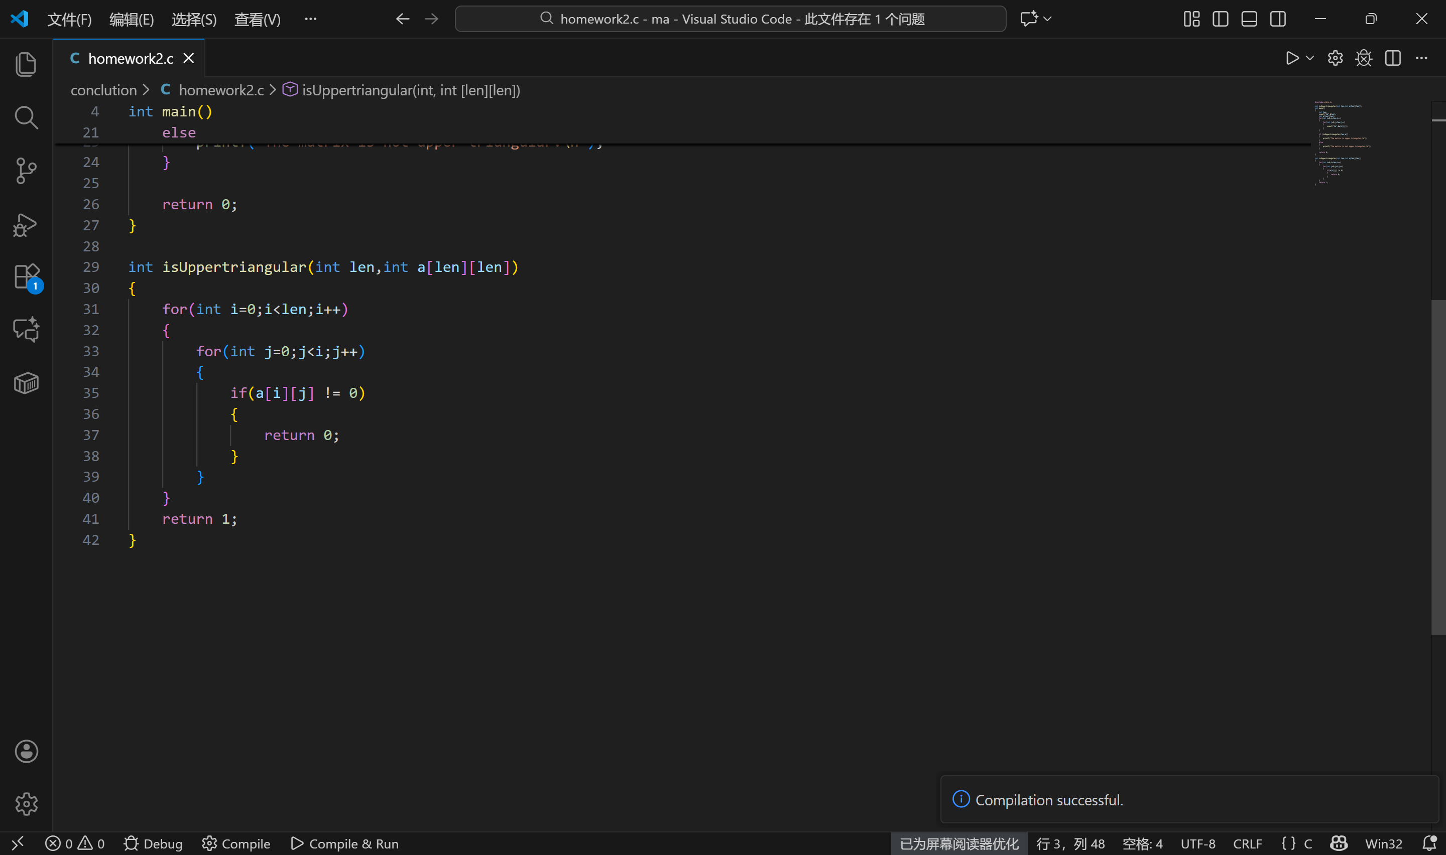
Task: Open the Accounts icon in activity bar
Action: [x=26, y=751]
